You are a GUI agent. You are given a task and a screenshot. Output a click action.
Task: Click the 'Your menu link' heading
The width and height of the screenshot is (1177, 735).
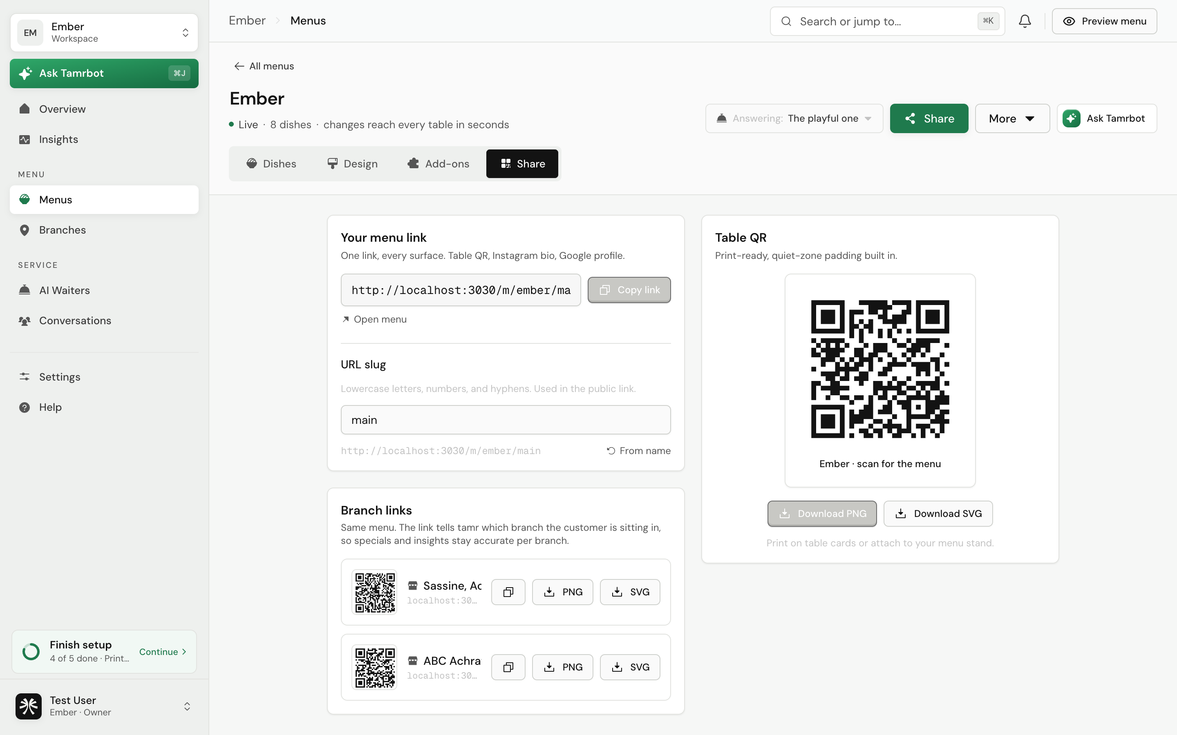(x=383, y=238)
